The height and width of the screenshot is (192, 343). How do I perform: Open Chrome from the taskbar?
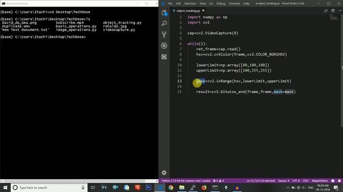click(170, 187)
